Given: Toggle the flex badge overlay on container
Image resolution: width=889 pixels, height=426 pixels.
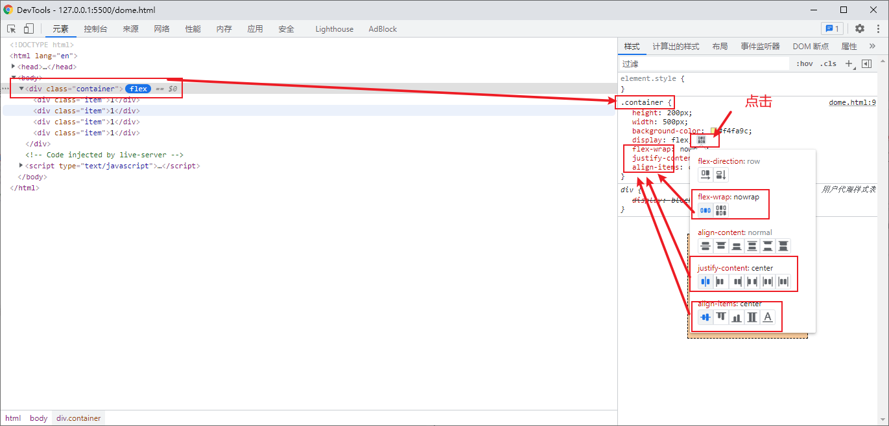Looking at the screenshot, I should click(x=138, y=89).
